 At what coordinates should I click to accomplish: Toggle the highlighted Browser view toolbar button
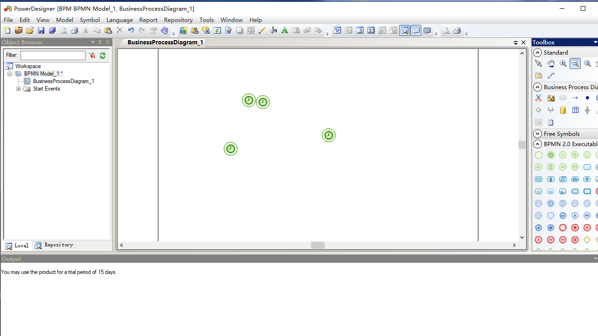click(x=405, y=31)
